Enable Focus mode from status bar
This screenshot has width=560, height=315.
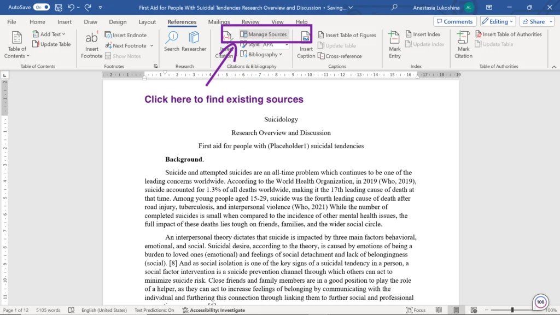click(416, 310)
